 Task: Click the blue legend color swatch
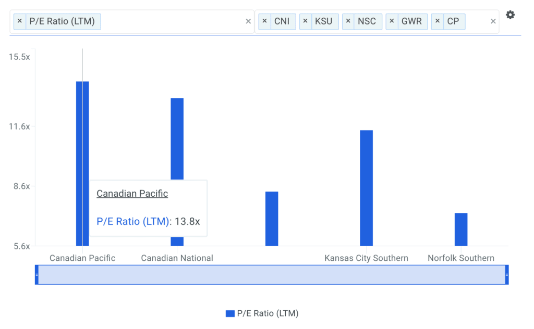point(230,313)
